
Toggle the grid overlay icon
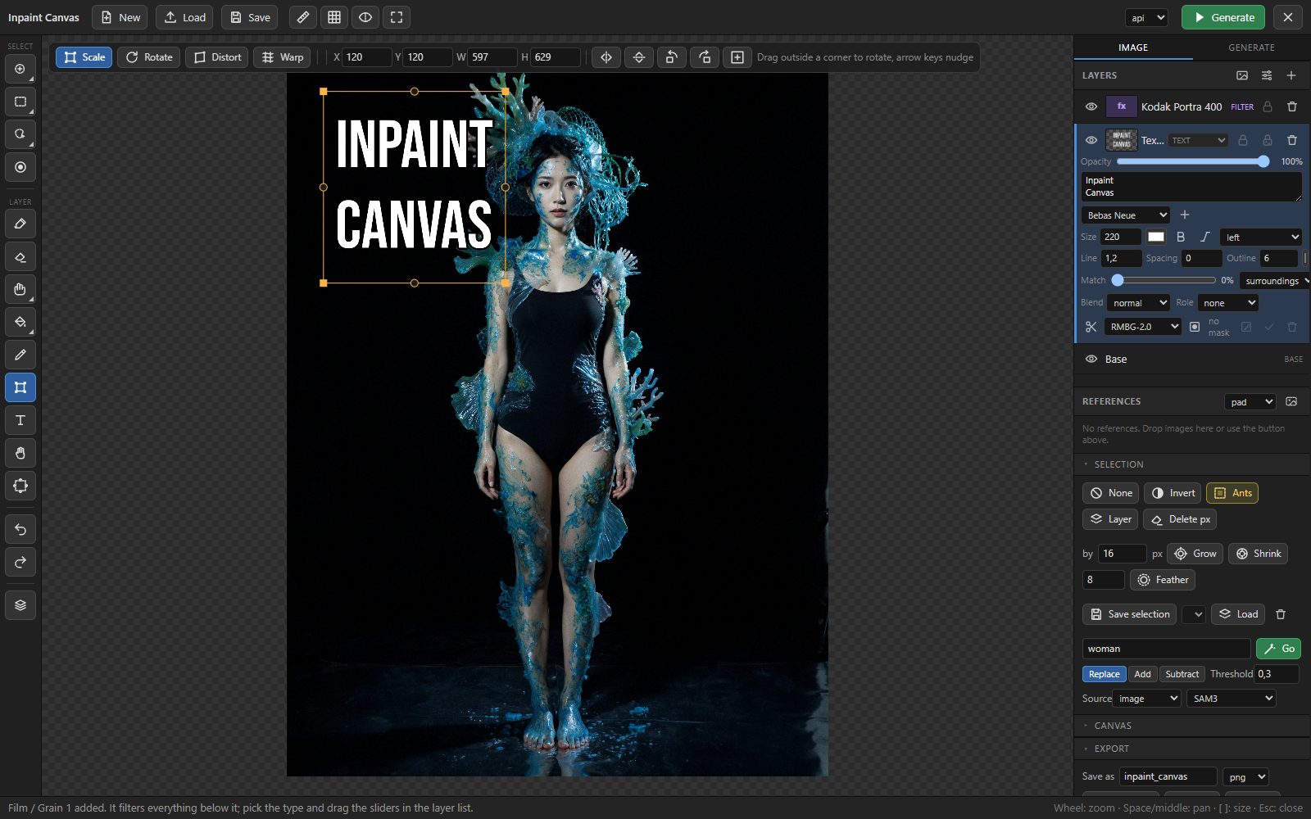334,17
